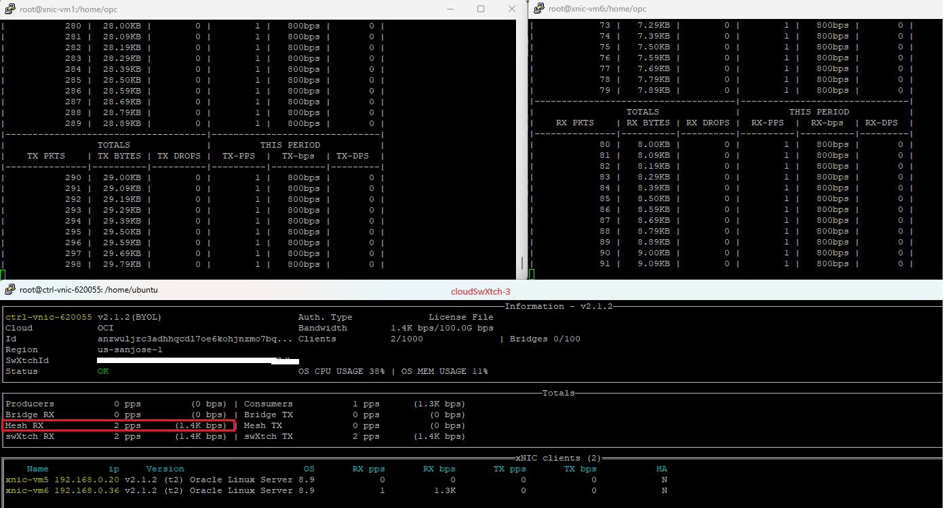Click the RX pps column header
This screenshot has height=508, width=946.
[368, 469]
